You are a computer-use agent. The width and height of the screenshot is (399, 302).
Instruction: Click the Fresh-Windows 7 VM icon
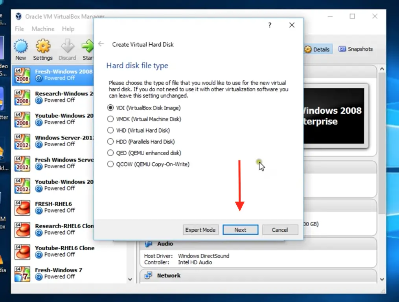pyautogui.click(x=22, y=273)
